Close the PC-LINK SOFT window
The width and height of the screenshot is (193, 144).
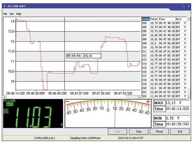coord(188,6)
